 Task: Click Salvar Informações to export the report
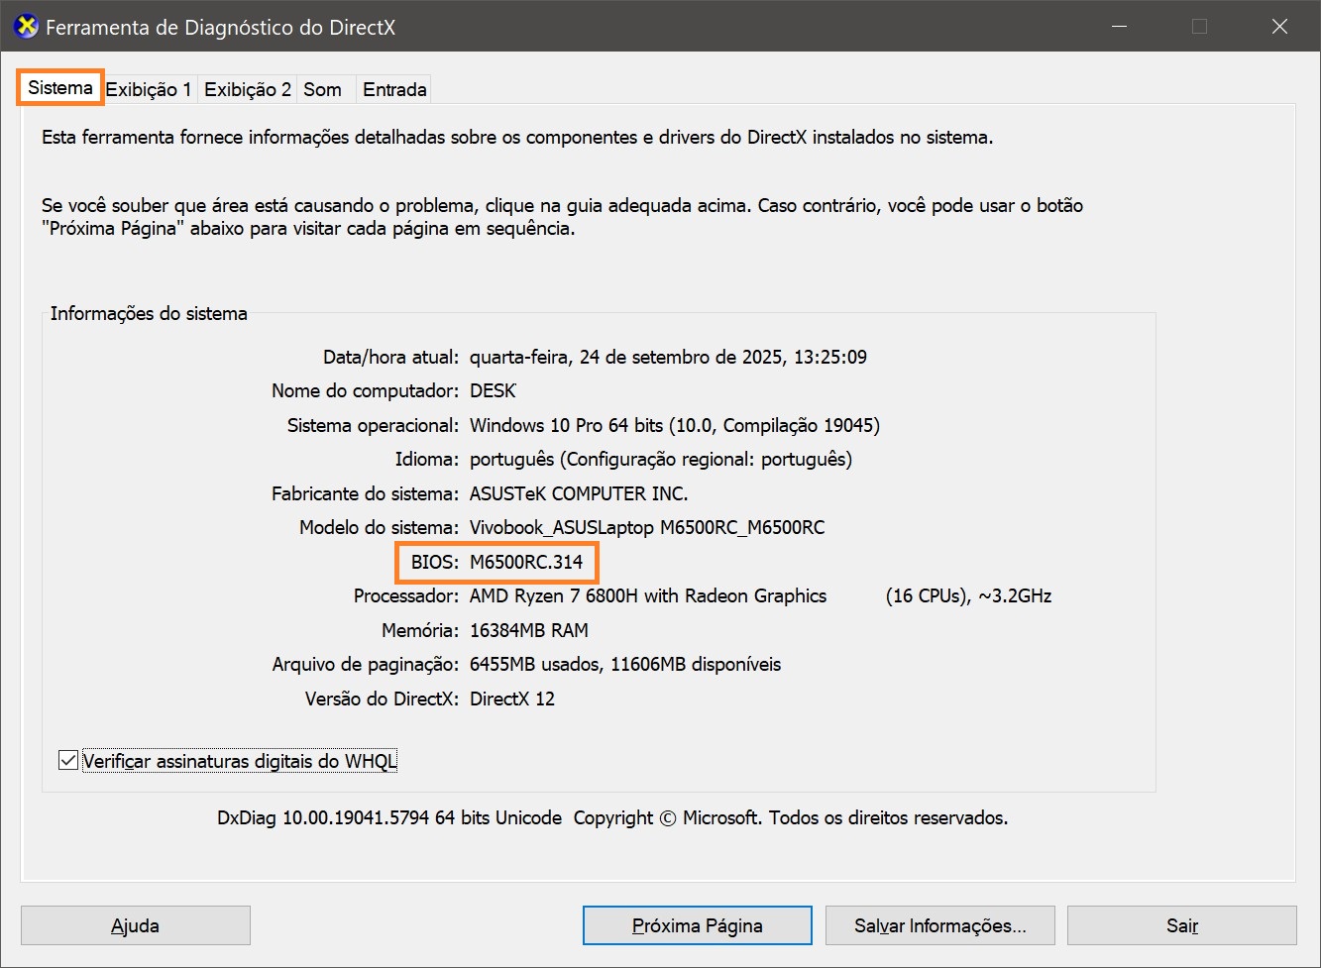coord(939,925)
